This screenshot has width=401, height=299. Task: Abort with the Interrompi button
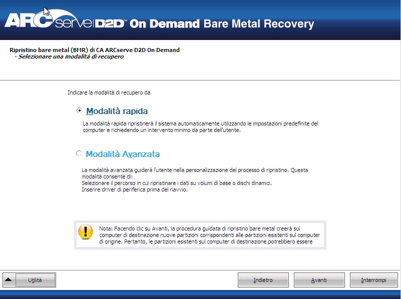pyautogui.click(x=373, y=280)
